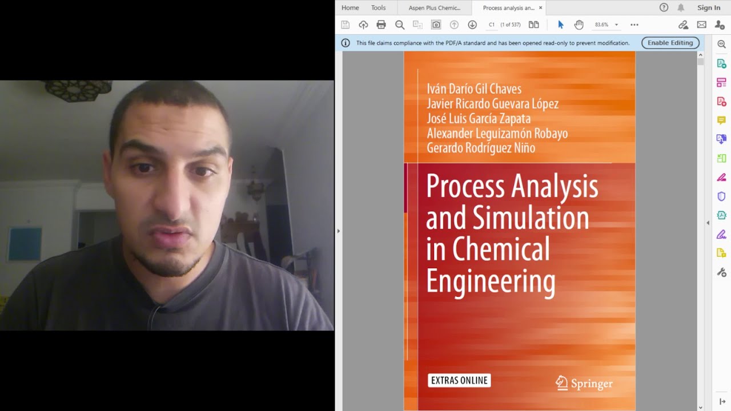
Task: Switch to Home tab
Action: coord(350,7)
